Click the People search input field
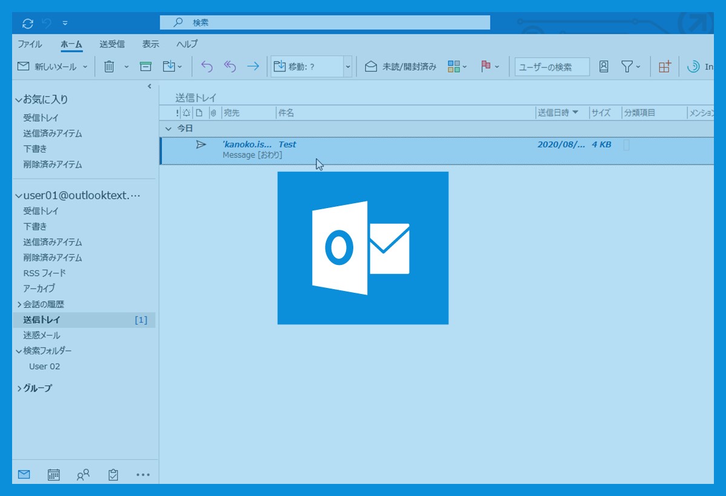The height and width of the screenshot is (496, 726). 551,67
